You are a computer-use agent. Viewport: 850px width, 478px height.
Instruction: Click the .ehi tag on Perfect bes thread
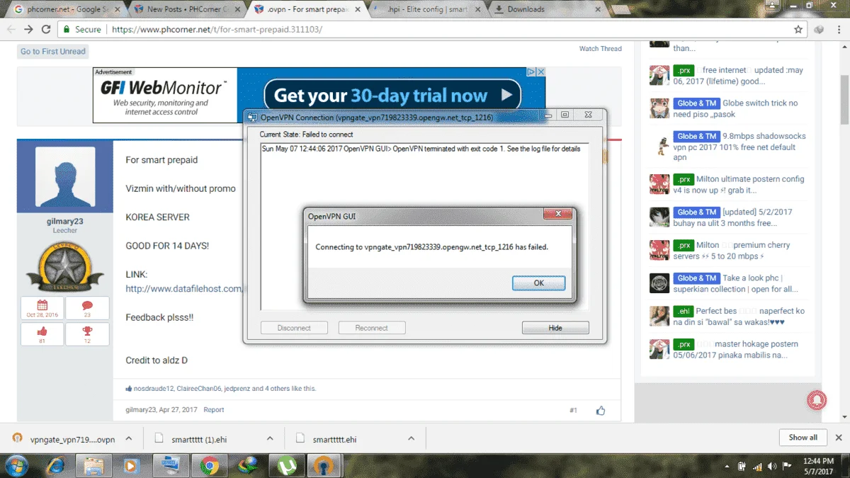[x=683, y=311]
